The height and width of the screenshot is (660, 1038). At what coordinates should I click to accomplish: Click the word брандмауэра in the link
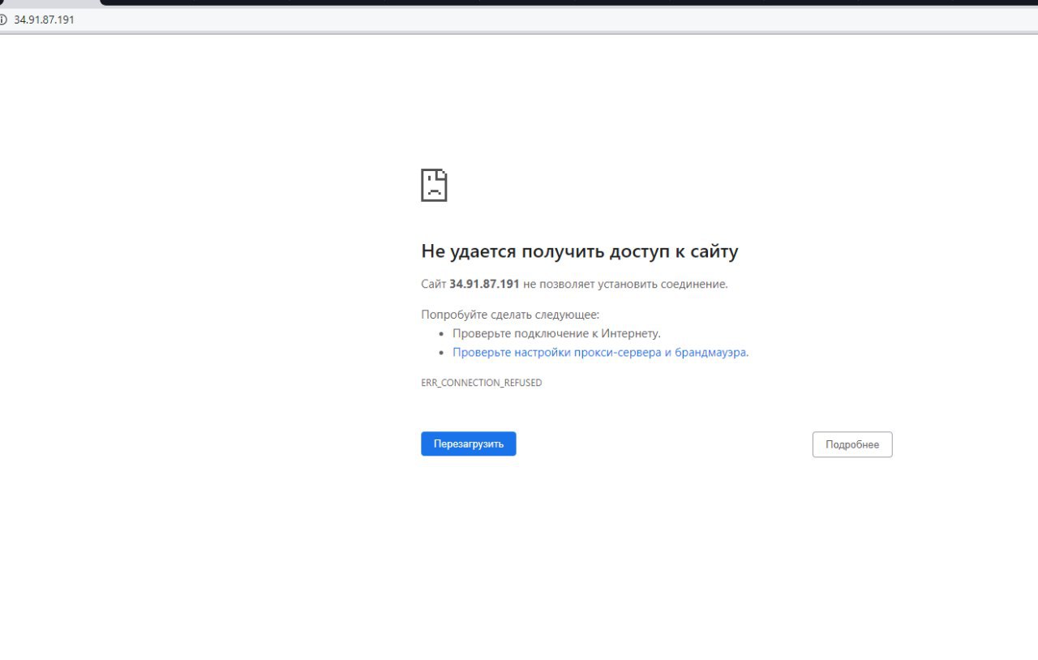[x=710, y=352]
